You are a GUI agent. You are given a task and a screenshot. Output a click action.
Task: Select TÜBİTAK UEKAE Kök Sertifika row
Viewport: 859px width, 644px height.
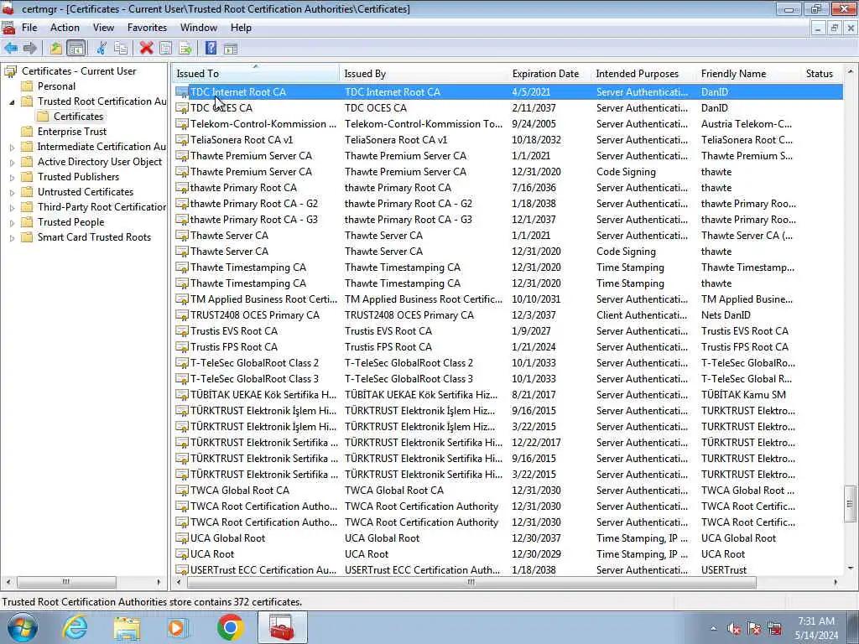(508, 394)
